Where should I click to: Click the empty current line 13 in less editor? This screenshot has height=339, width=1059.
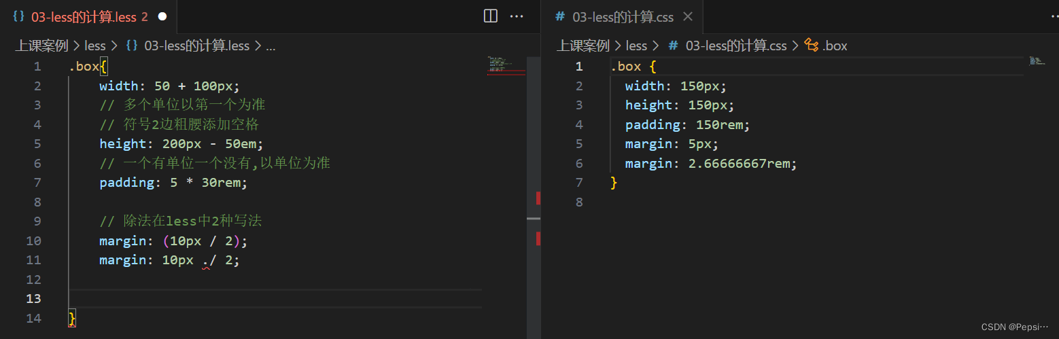tap(275, 299)
